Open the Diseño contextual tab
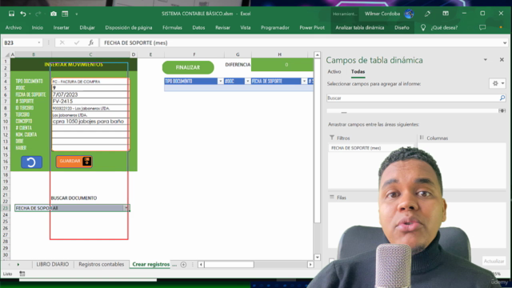 click(402, 28)
